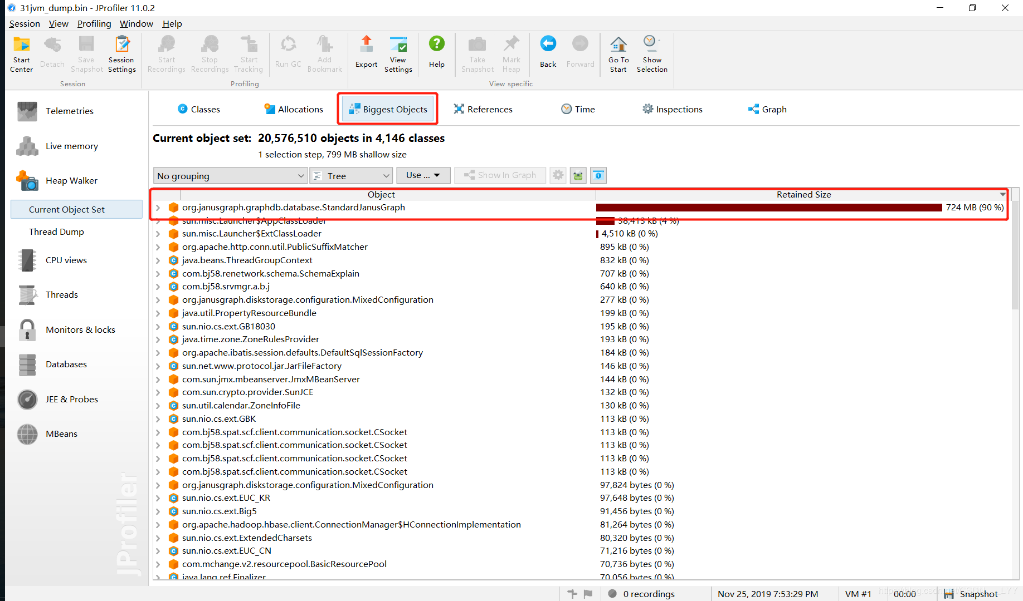The image size is (1023, 601).
Task: Expand the Launcher$ExtClassLoader row
Action: coord(158,234)
